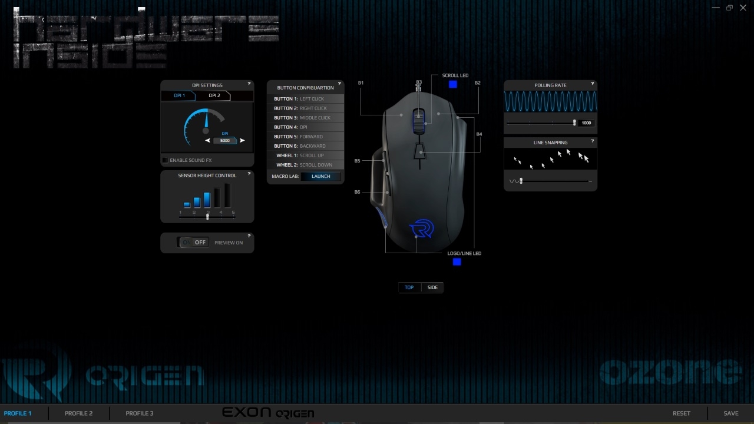This screenshot has height=424, width=754.
Task: Open Wheel 1 Scroll Up assignment
Action: (x=305, y=155)
